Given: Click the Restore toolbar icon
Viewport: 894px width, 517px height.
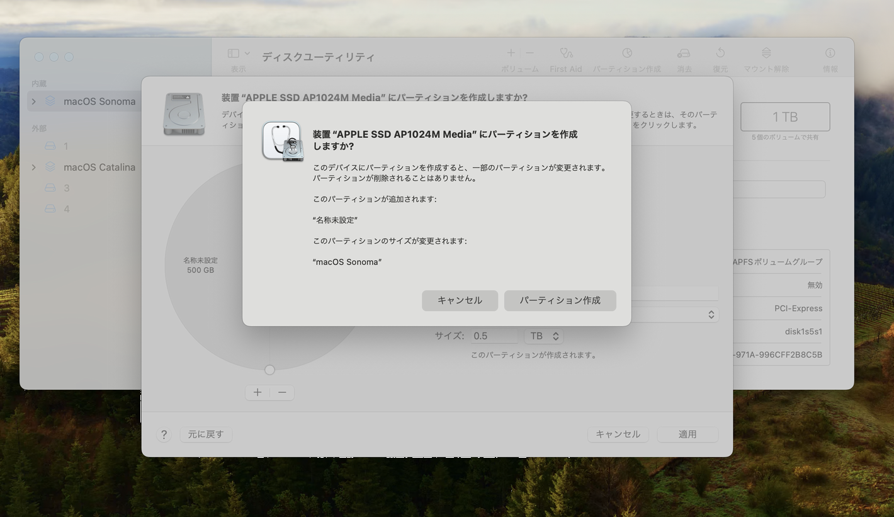Looking at the screenshot, I should [x=720, y=54].
